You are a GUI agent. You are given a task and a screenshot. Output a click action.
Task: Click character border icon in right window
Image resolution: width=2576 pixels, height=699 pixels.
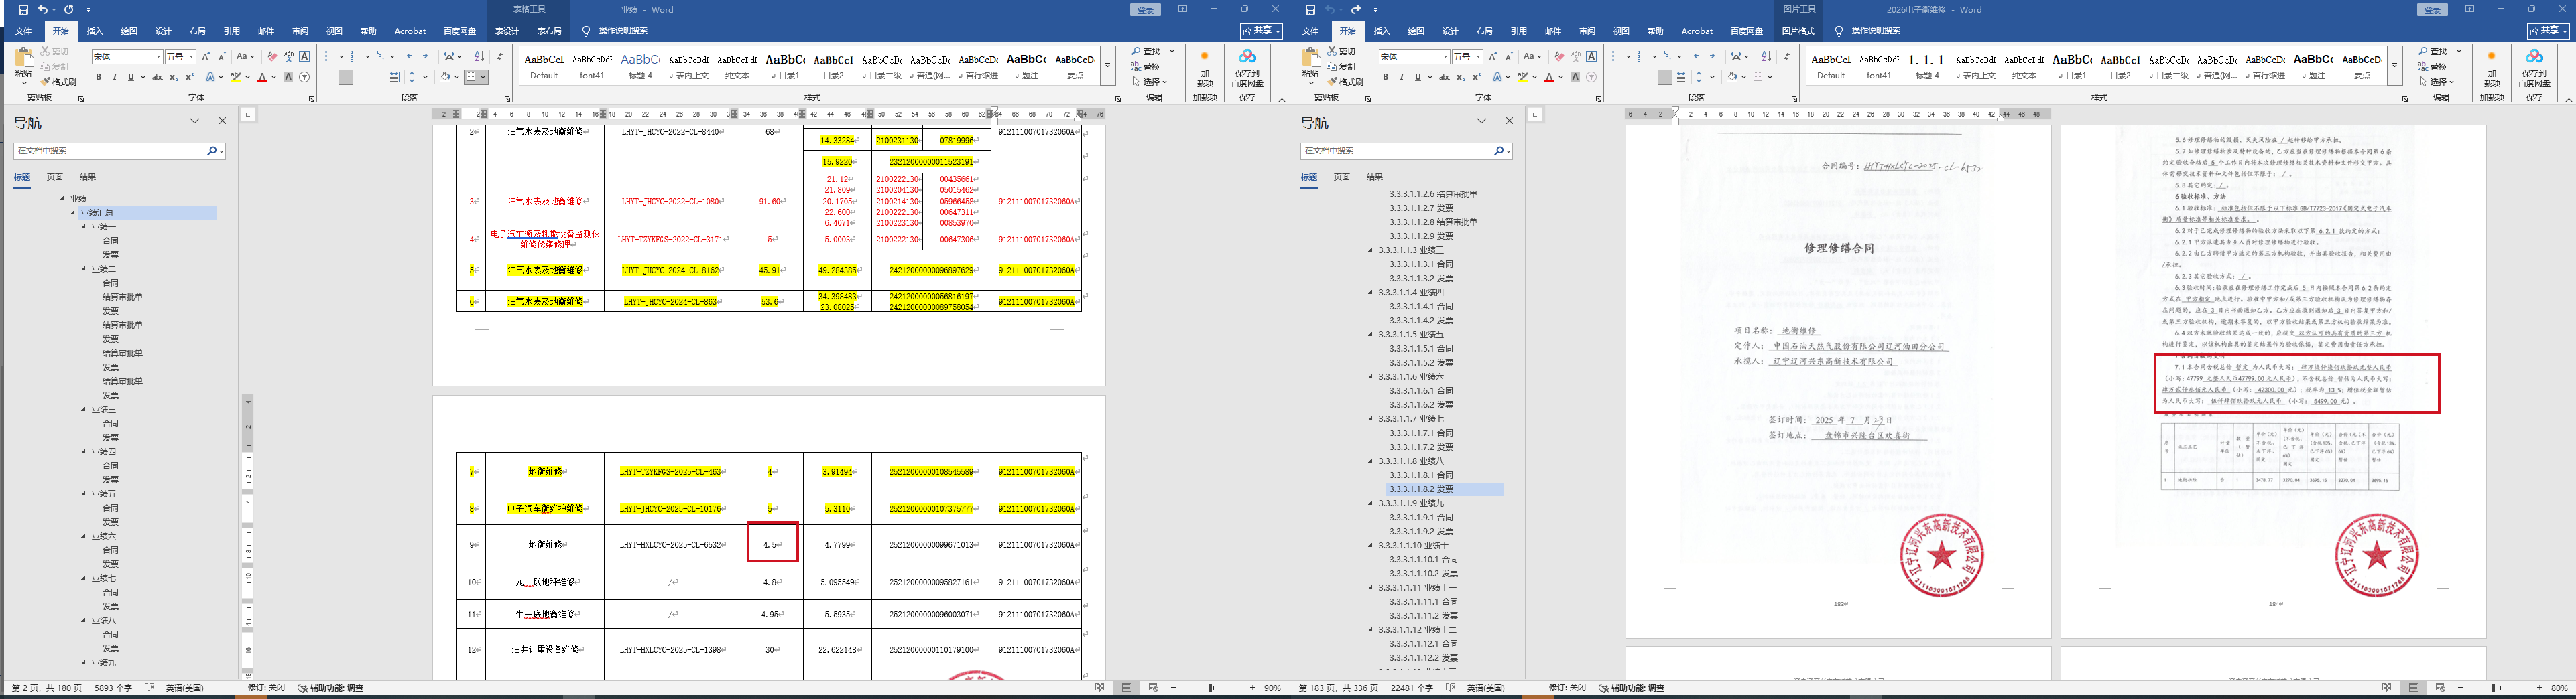tap(1592, 57)
